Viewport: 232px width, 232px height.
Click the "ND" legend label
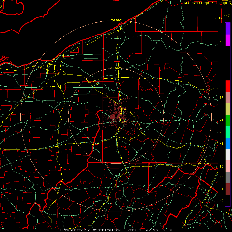pos(221,201)
